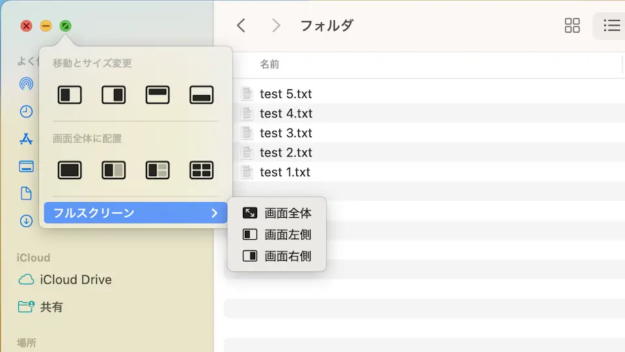Viewport: 625px width, 352px height.
Task: Expand the フルスクリーン submenu arrow
Action: click(214, 213)
